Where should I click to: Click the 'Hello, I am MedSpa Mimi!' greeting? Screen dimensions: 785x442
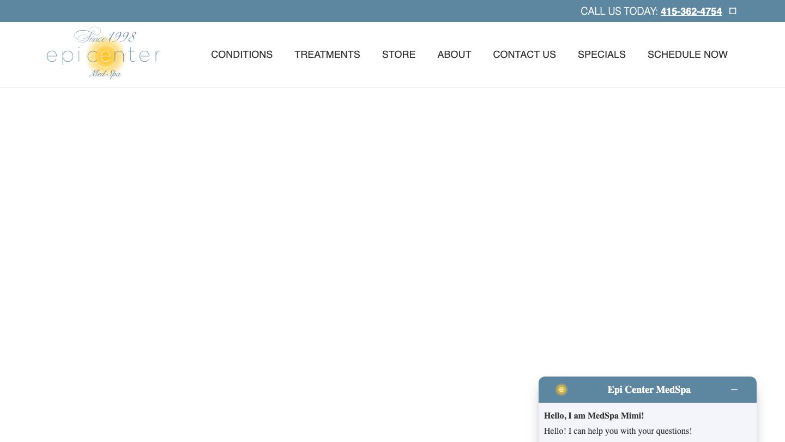coord(594,416)
